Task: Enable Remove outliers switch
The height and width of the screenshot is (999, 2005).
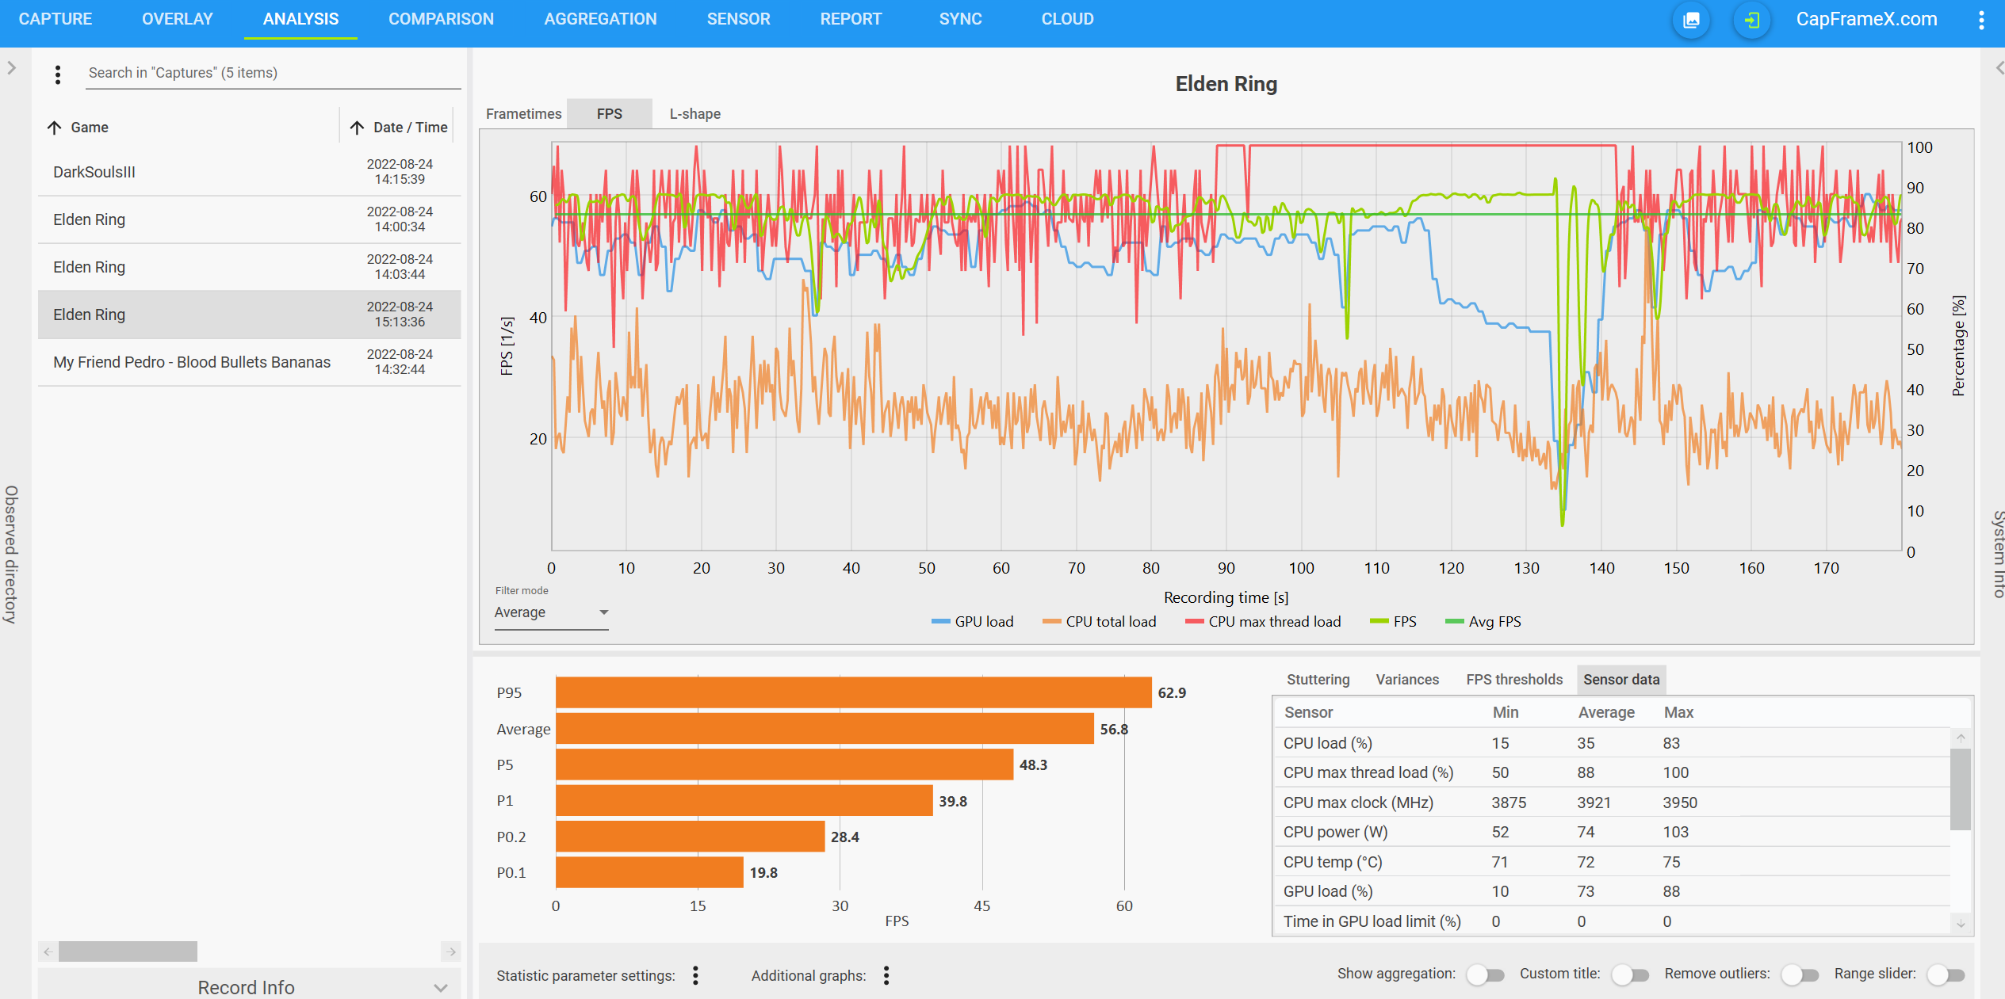Action: pos(1800,974)
